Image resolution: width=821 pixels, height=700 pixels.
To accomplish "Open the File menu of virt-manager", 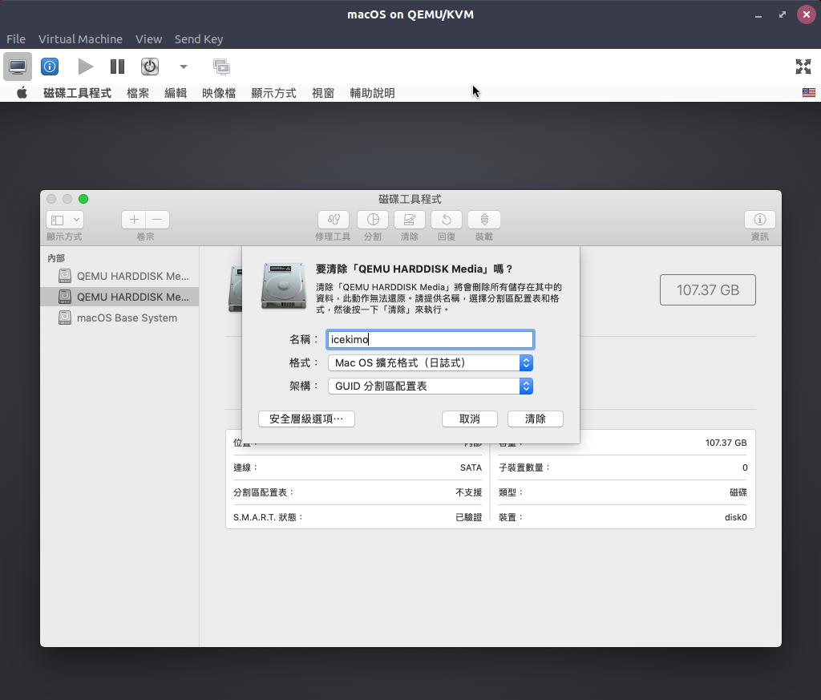I will click(16, 39).
